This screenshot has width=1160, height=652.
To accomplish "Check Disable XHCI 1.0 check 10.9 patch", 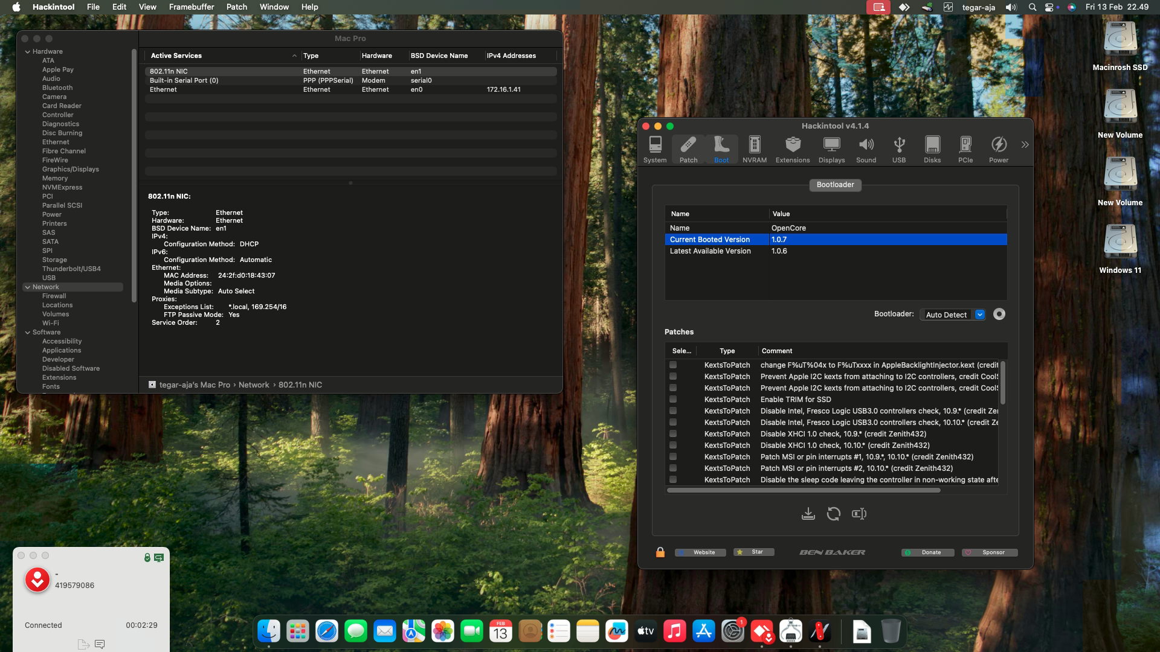I will (673, 433).
